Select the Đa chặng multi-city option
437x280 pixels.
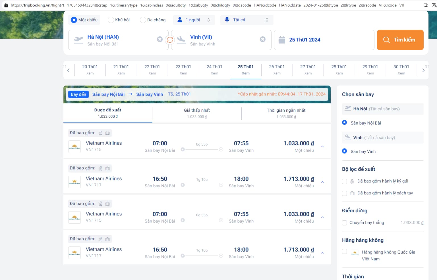pos(143,20)
